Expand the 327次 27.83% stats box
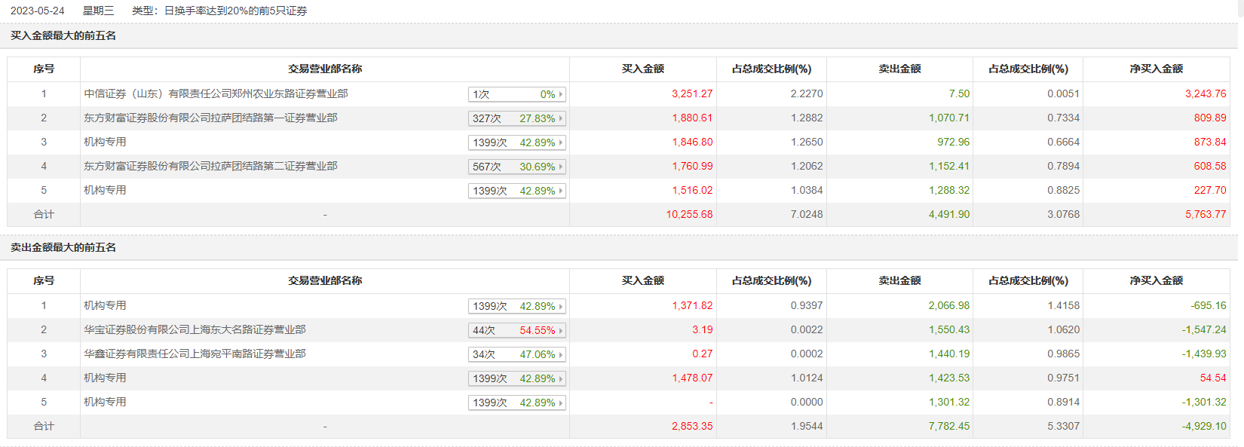The image size is (1244, 447). tap(516, 118)
